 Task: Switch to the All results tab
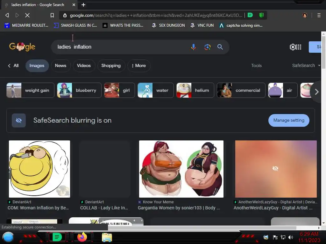coord(13,65)
